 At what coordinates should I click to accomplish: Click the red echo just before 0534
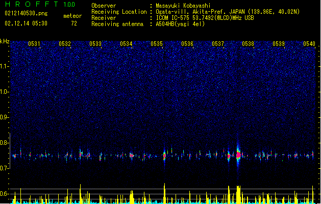[132, 156]
